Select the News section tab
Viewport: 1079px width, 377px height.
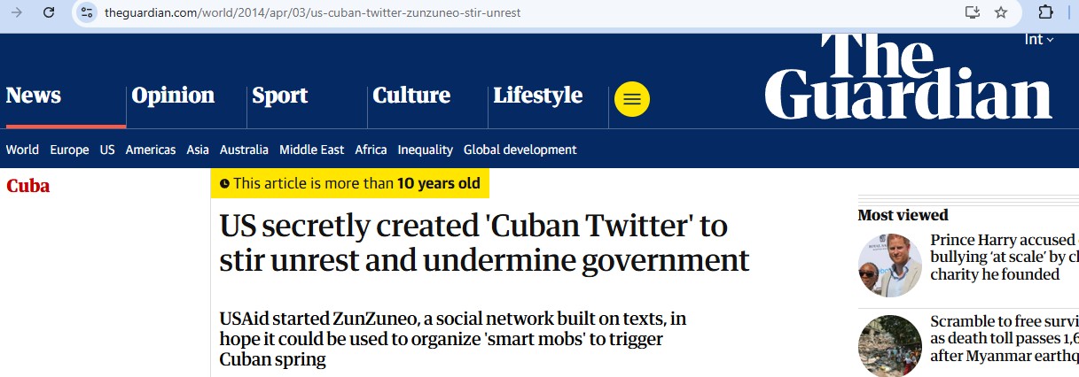pyautogui.click(x=34, y=96)
